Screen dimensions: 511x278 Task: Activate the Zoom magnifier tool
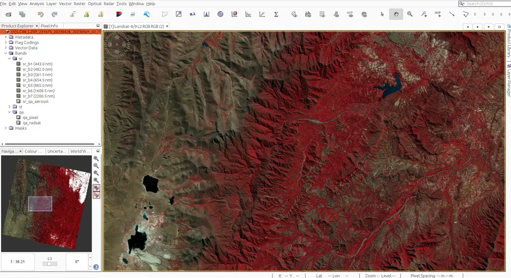[410, 14]
